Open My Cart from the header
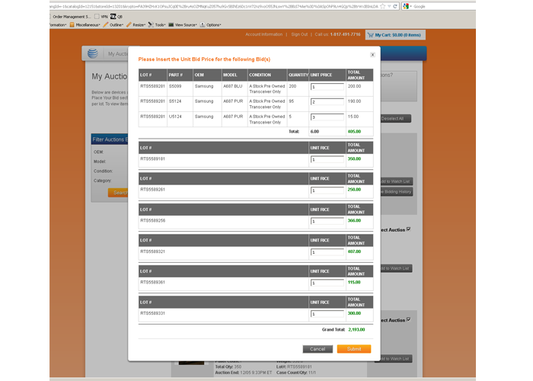 (395, 35)
